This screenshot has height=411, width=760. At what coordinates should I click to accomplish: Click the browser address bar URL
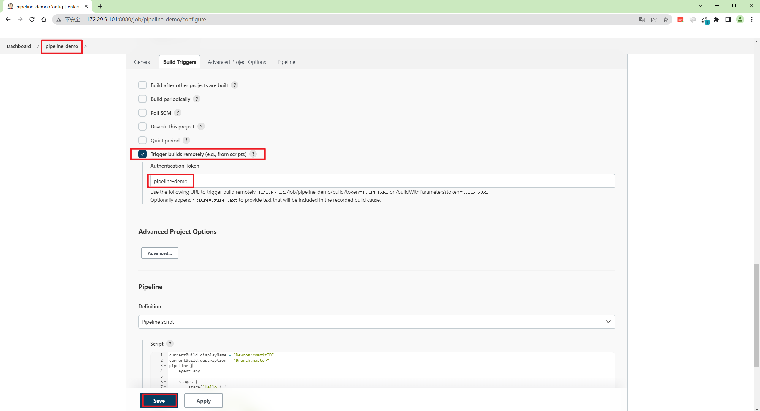point(146,19)
